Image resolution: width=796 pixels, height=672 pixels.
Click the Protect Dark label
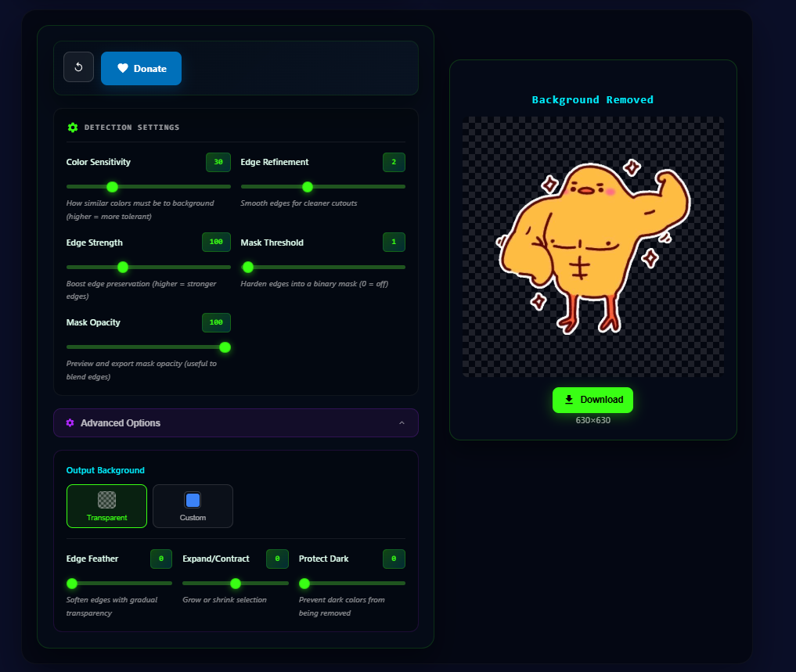[324, 559]
